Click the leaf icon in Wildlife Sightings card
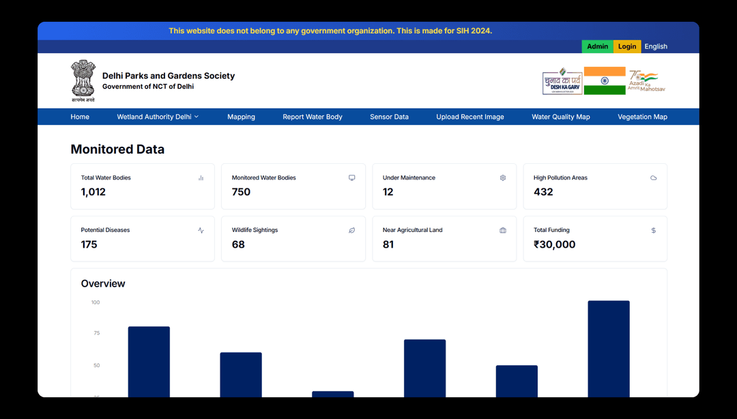Screen dimensions: 737x419 352,231
